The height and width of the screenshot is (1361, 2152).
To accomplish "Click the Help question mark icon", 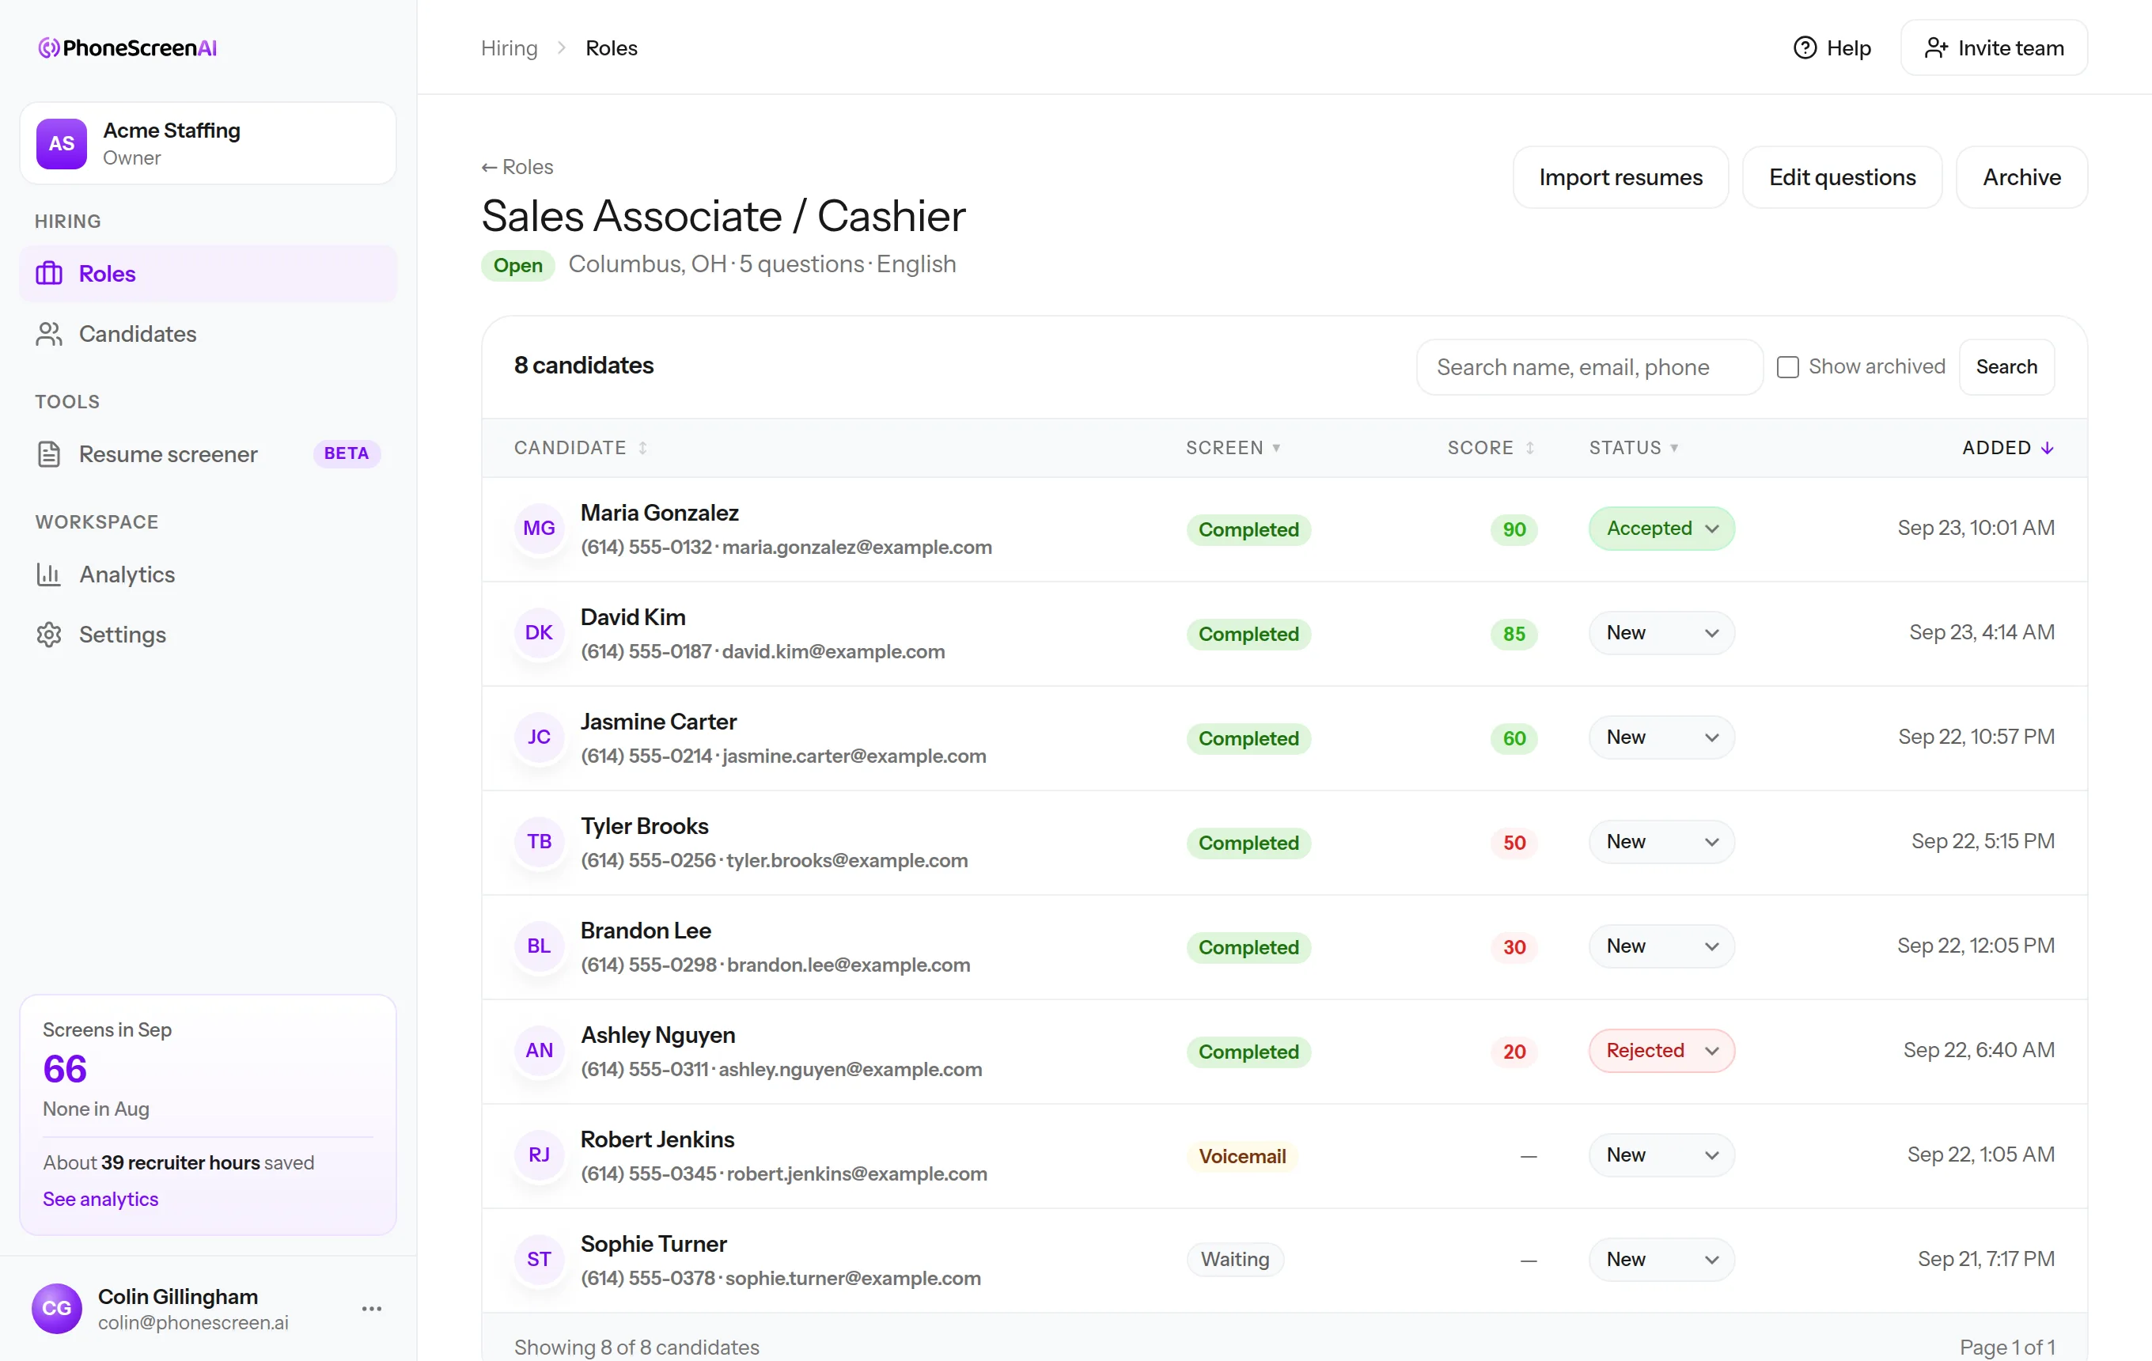I will click(x=1805, y=48).
